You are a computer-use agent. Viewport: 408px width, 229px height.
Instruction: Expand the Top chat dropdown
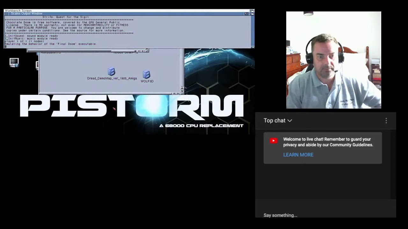tap(278, 121)
